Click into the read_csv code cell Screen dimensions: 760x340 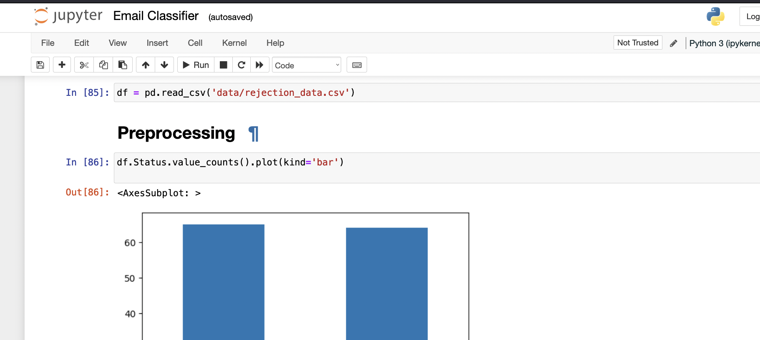point(437,92)
